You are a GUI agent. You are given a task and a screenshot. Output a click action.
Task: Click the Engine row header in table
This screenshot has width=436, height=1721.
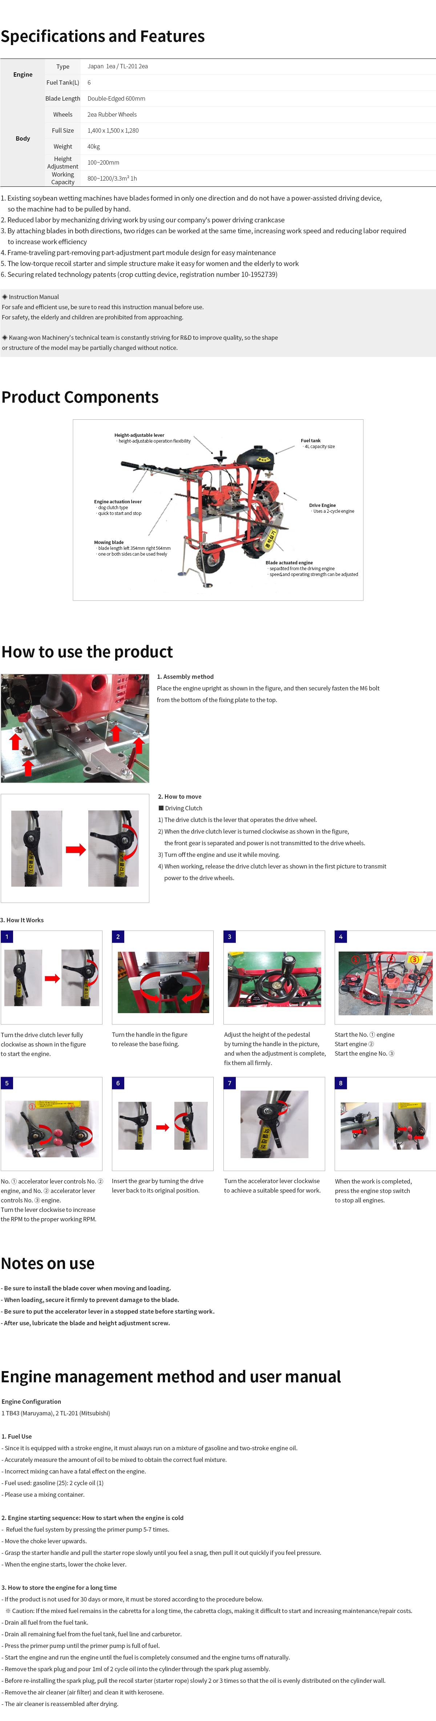[x=23, y=74]
